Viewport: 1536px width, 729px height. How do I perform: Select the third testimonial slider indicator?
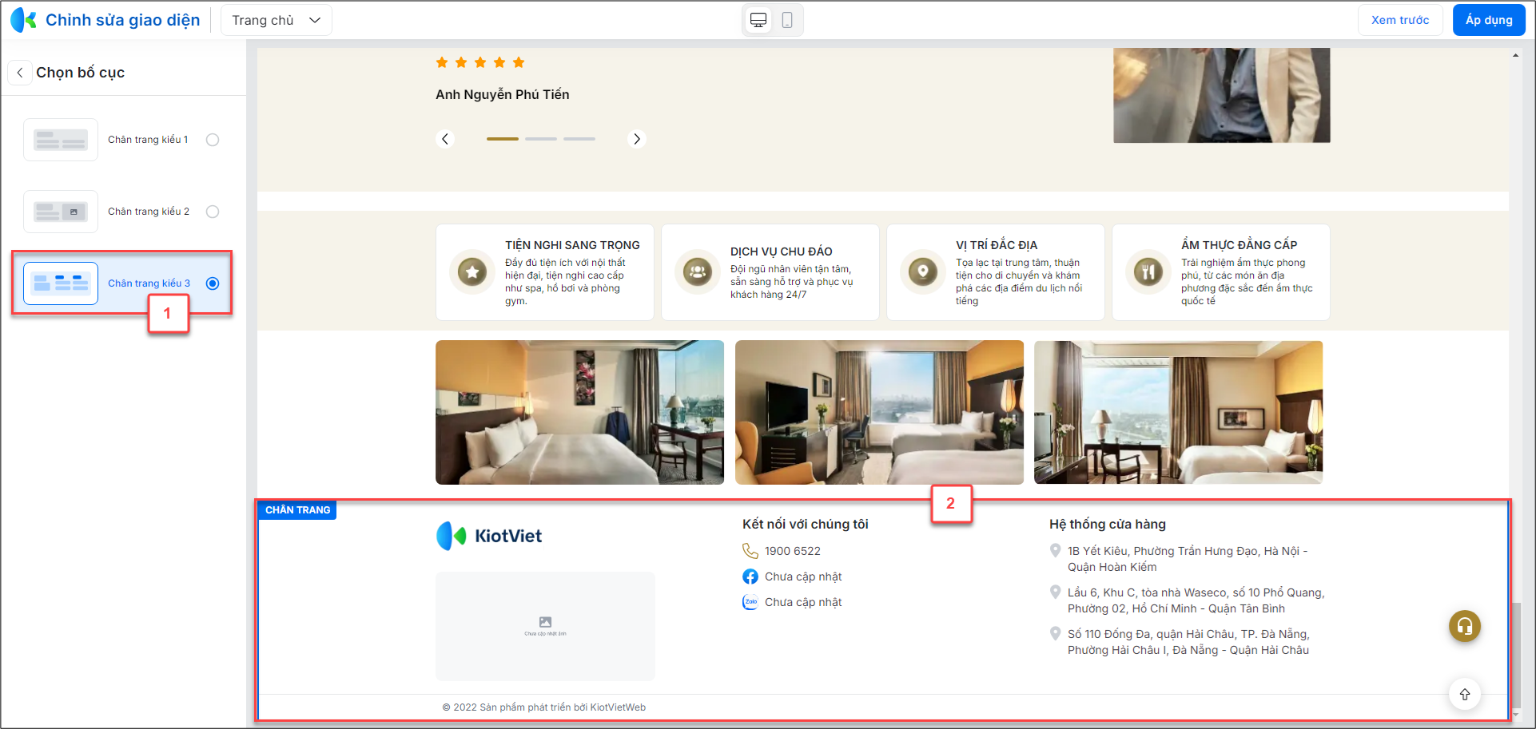click(579, 139)
